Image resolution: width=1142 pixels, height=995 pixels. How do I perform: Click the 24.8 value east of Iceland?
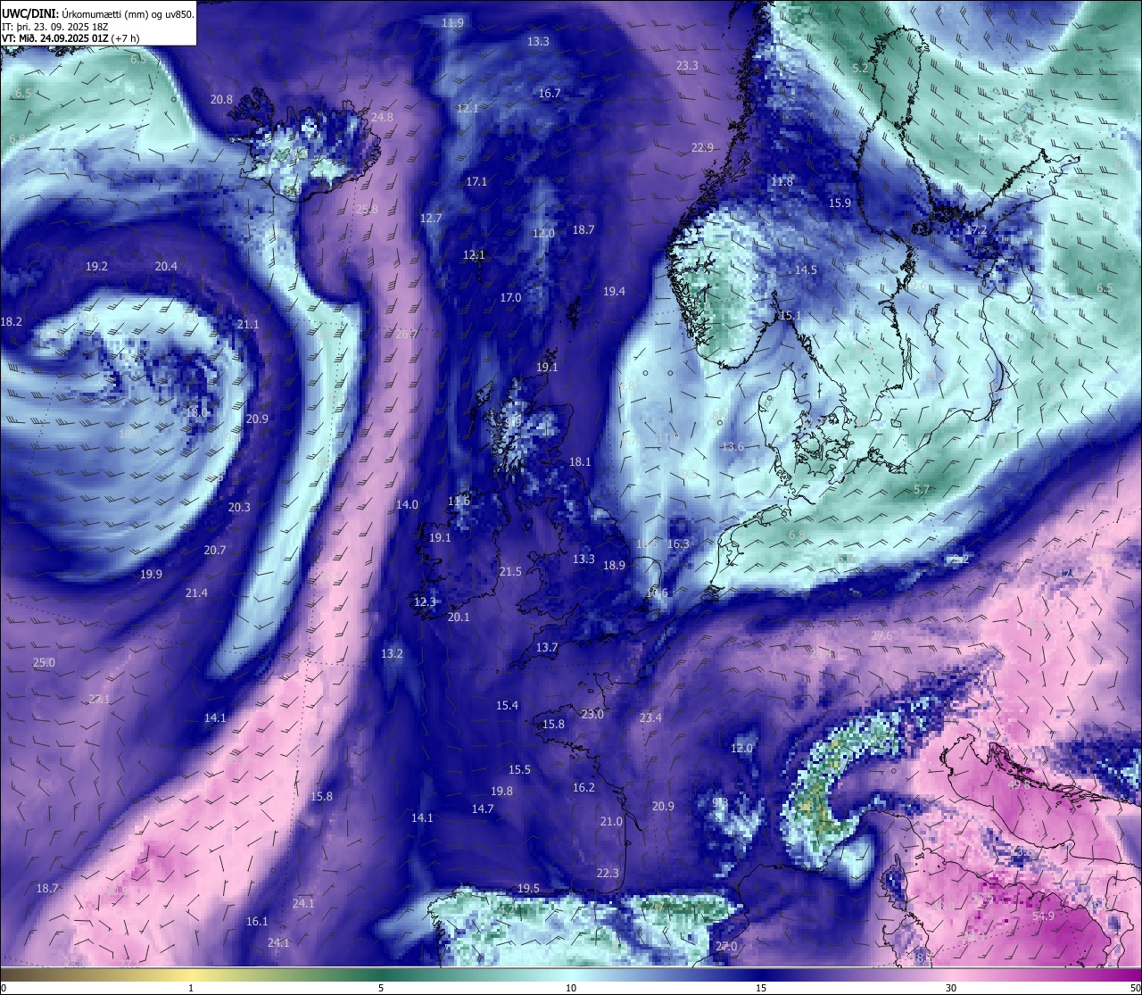tap(382, 117)
